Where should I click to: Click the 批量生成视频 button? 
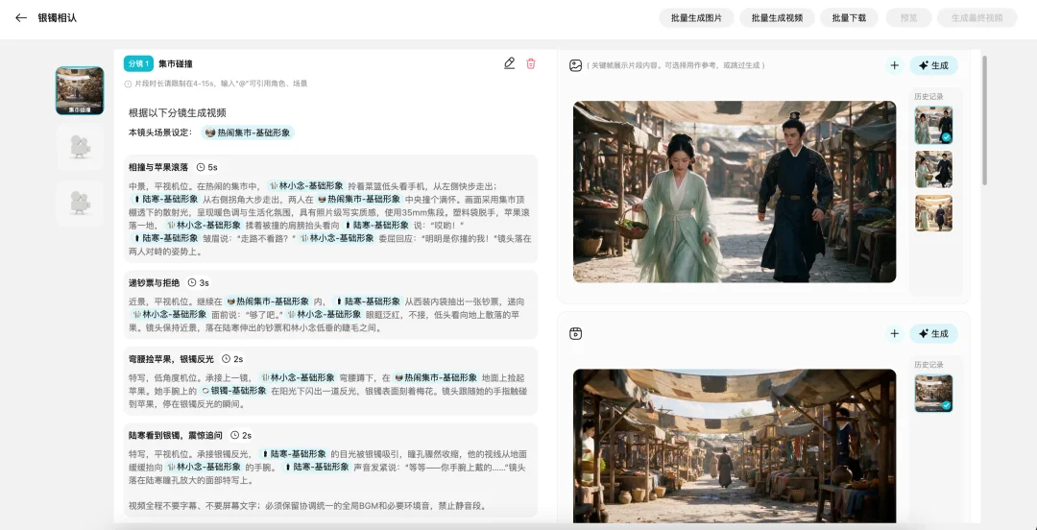777,18
